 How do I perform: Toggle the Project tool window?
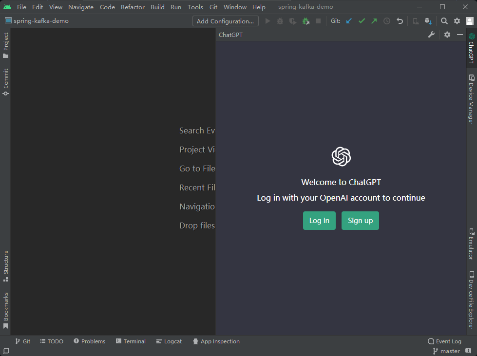5,45
